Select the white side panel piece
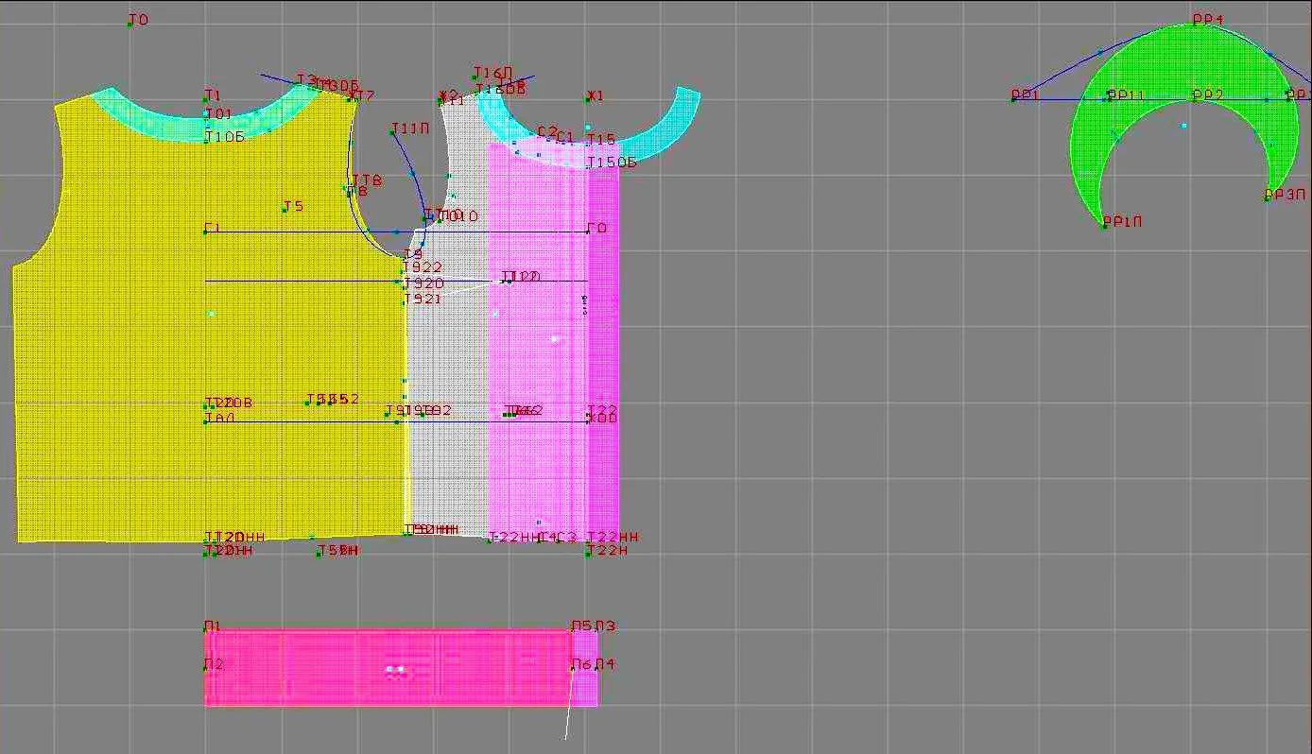The image size is (1312, 754). [x=446, y=378]
